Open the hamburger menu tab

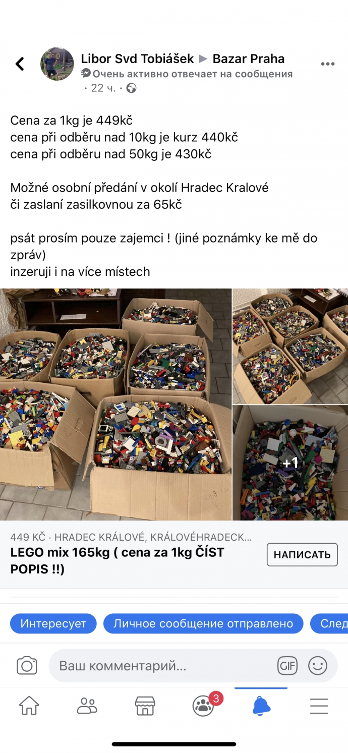coord(319,706)
